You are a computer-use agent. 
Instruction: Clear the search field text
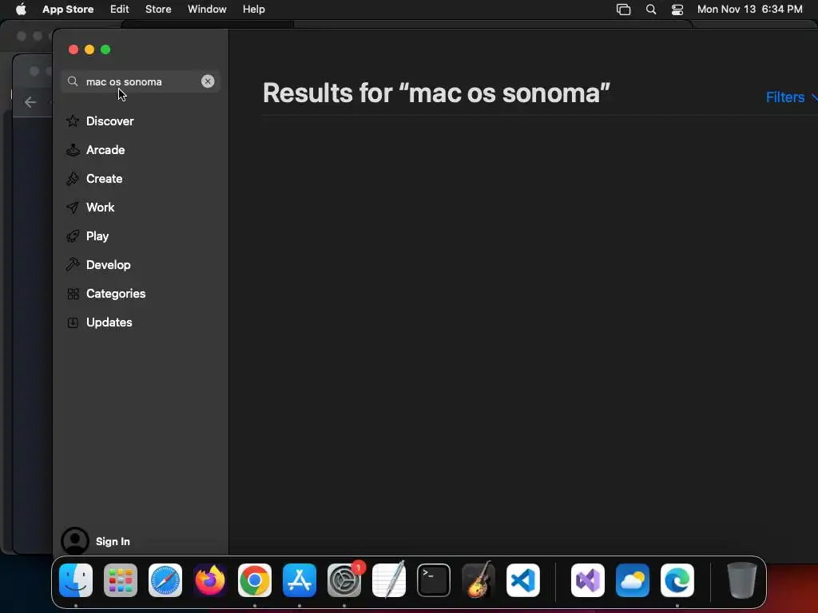(x=208, y=81)
